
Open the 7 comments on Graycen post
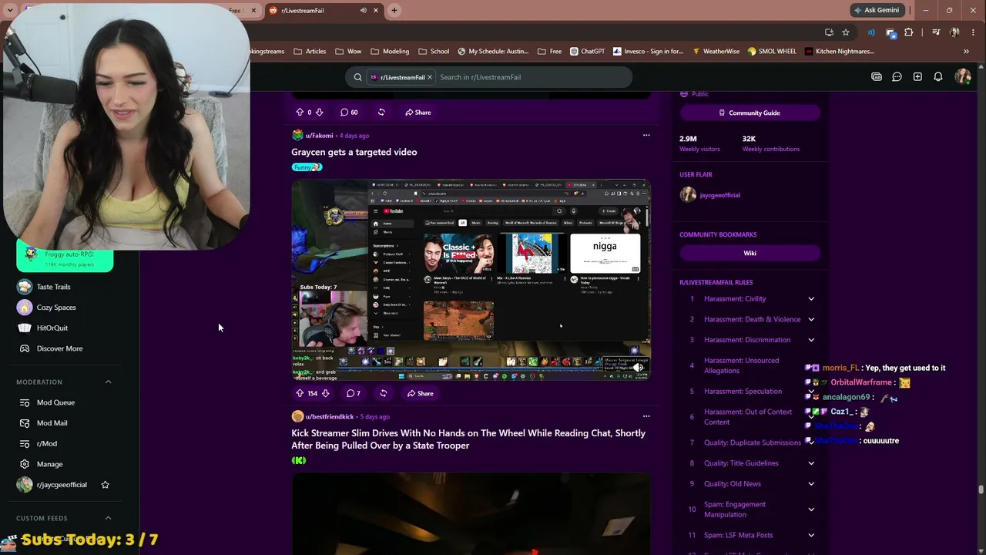(x=354, y=393)
